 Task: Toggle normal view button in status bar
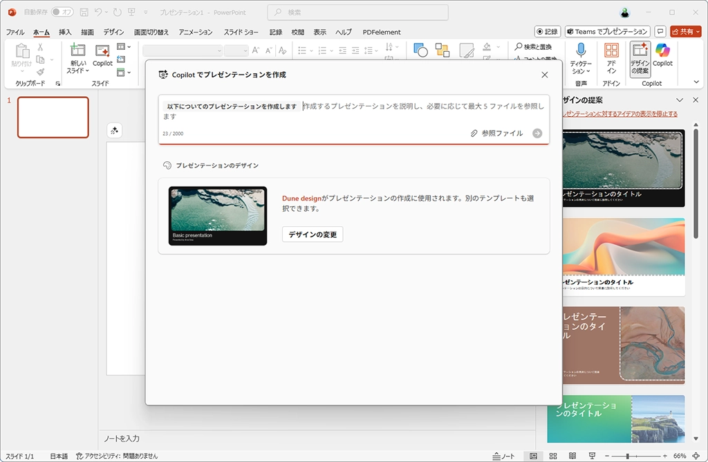point(532,456)
